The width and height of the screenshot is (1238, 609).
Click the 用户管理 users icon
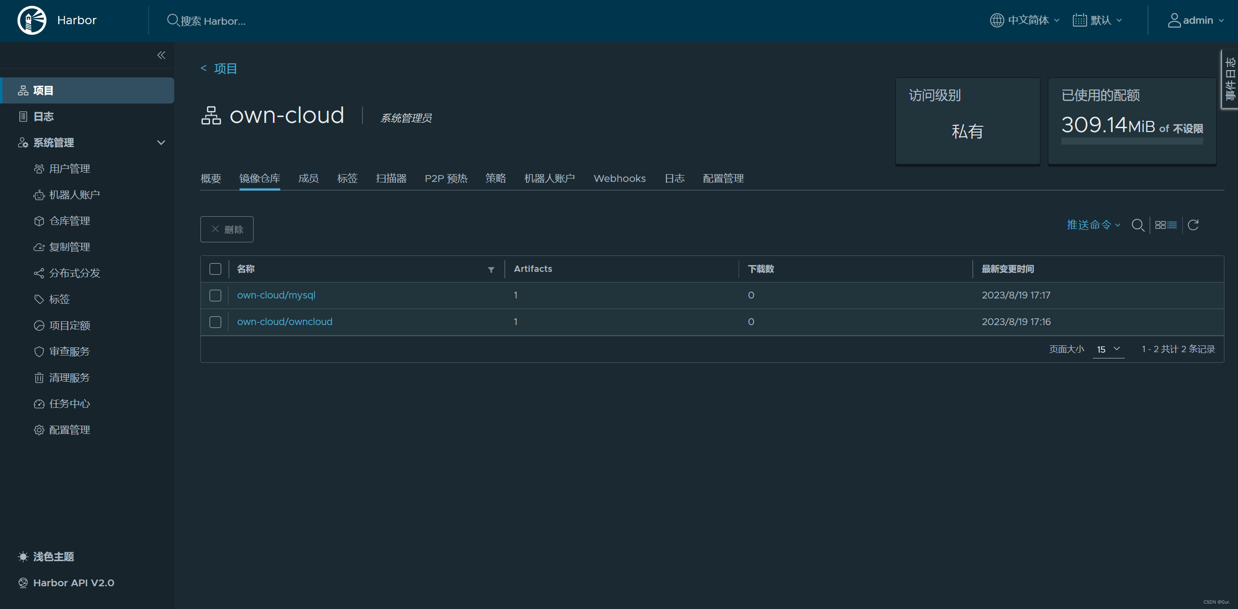pyautogui.click(x=39, y=169)
